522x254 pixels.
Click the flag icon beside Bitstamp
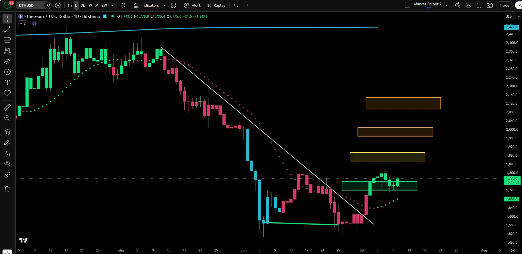point(105,16)
